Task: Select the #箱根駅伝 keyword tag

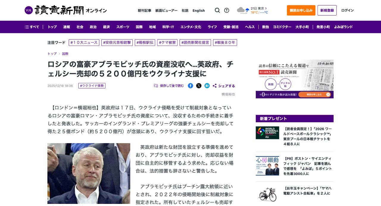Action: 145,42
